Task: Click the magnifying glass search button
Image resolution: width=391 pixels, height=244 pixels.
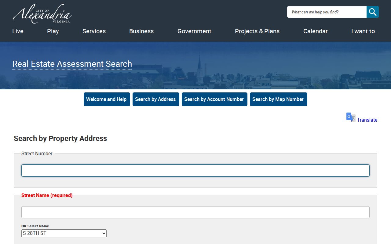Action: (x=373, y=12)
